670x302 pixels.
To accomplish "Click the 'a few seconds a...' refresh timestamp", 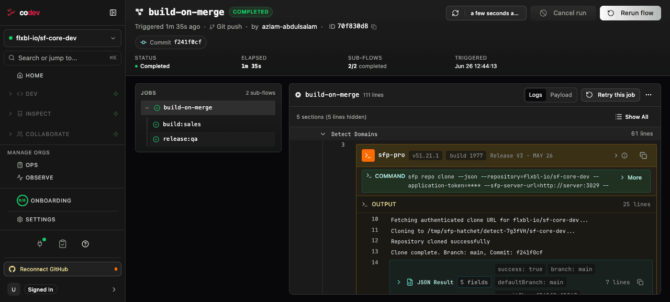I will (x=495, y=13).
